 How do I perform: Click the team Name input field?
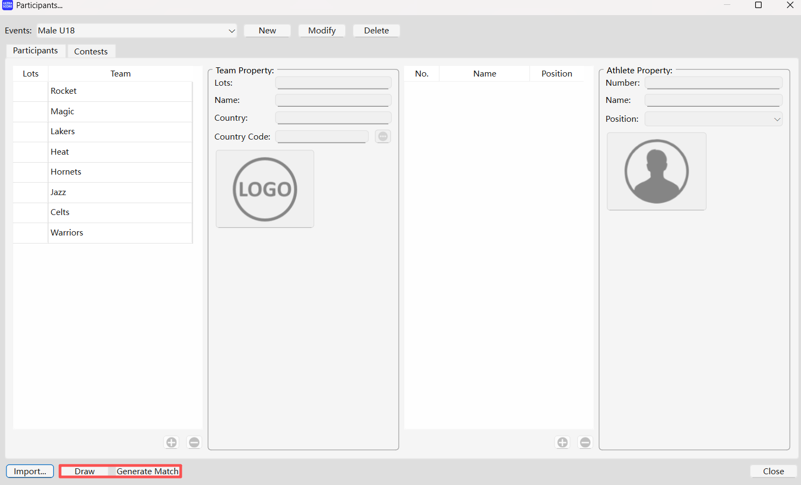[333, 100]
